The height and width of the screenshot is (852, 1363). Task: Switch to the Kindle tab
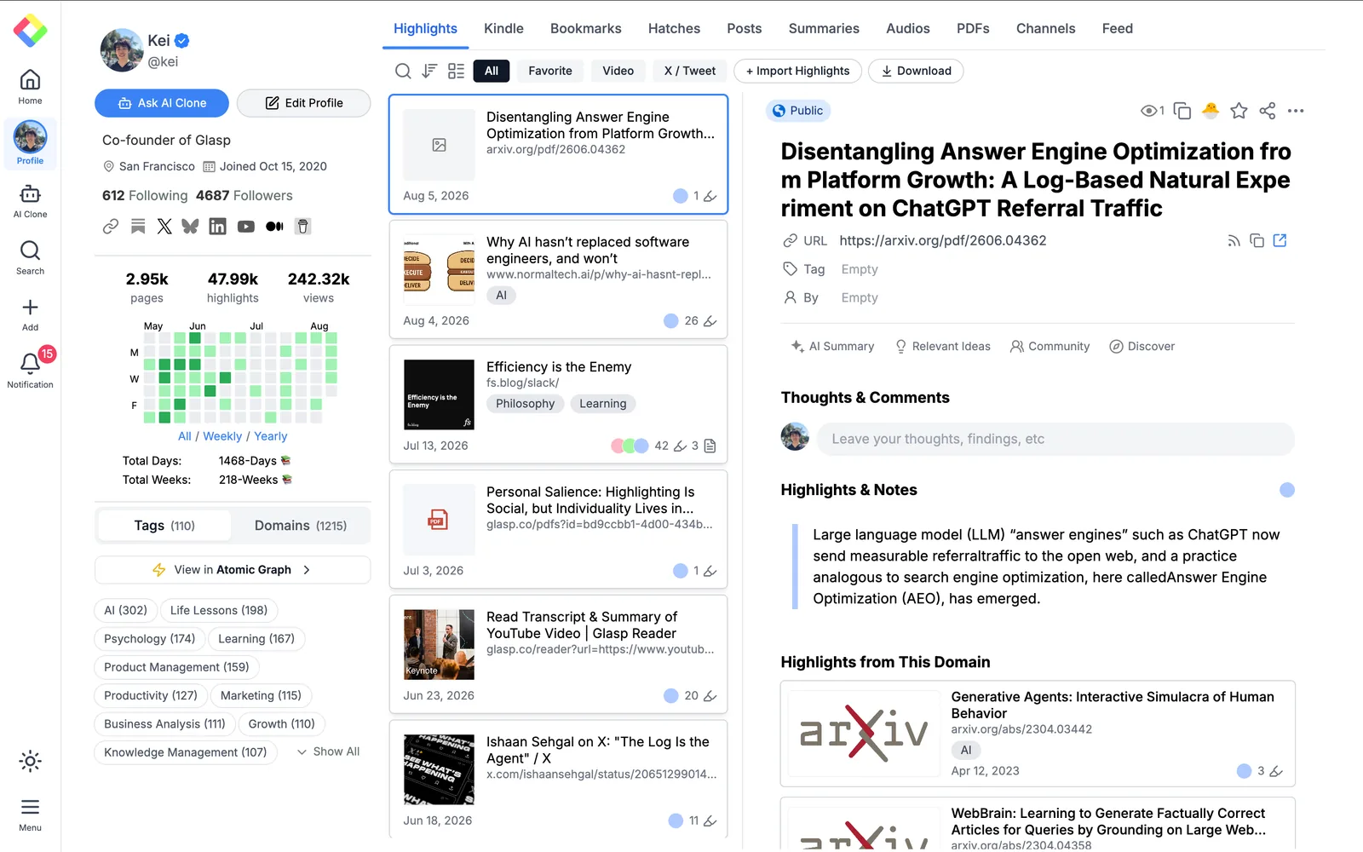pyautogui.click(x=503, y=28)
